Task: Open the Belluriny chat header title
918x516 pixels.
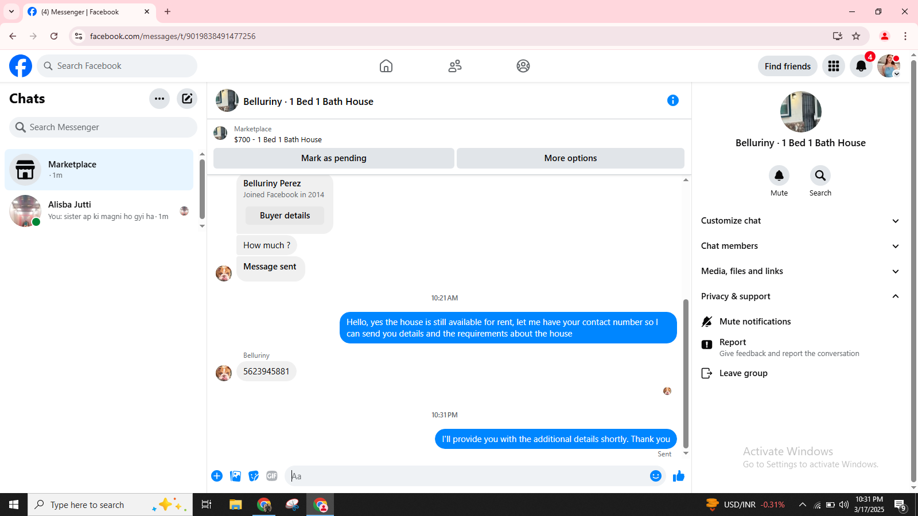Action: pos(308,101)
